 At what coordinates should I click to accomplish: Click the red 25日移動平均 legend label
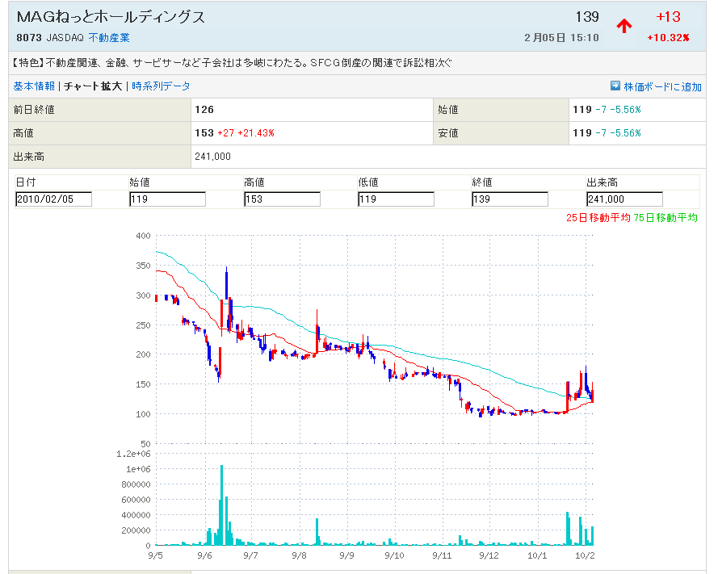pos(598,217)
